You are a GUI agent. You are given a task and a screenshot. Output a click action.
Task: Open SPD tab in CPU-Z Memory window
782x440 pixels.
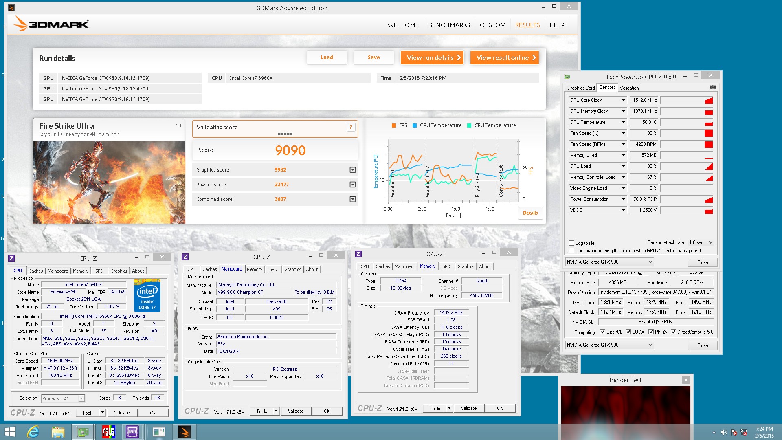pyautogui.click(x=446, y=266)
